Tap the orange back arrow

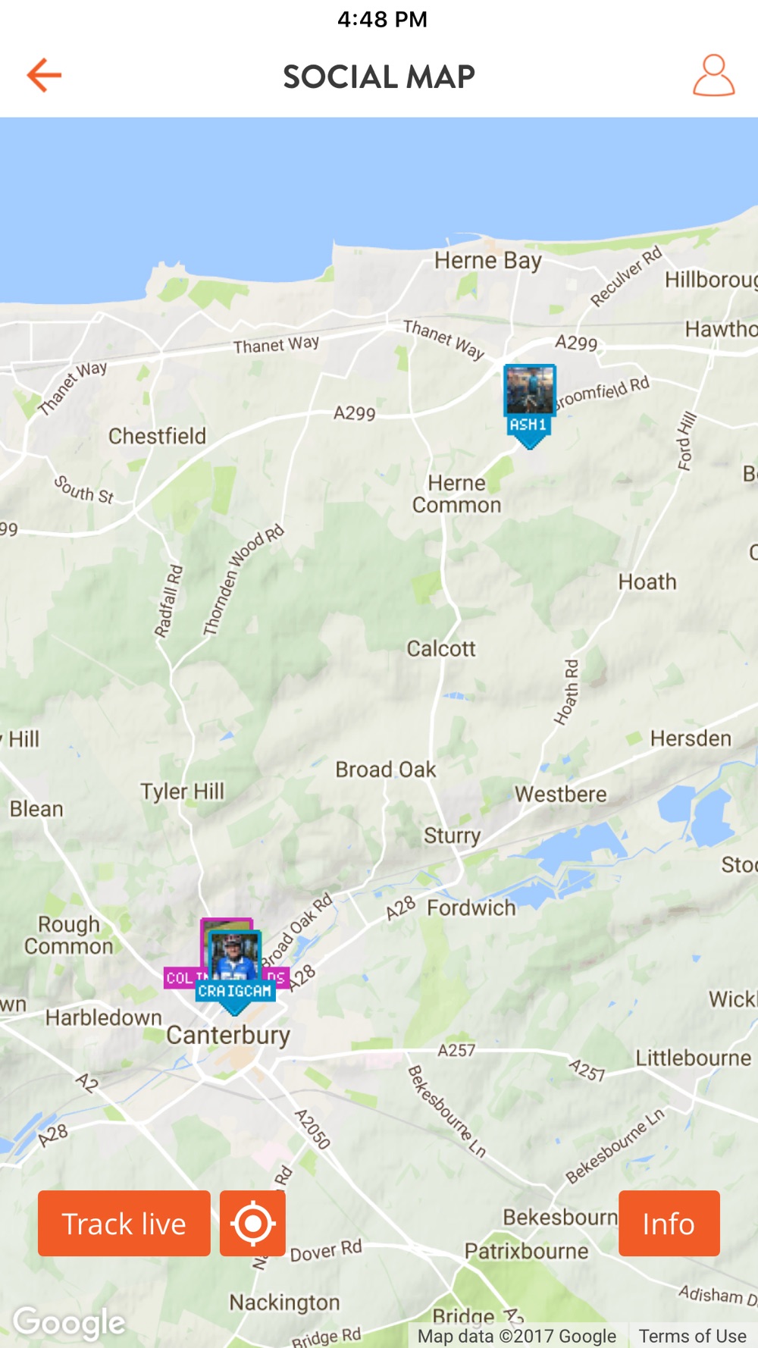pyautogui.click(x=44, y=75)
